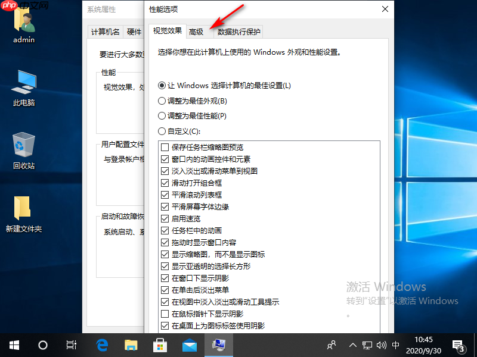The image size is (477, 357).
Task: Launch Microsoft Edge from the taskbar
Action: pos(101,345)
